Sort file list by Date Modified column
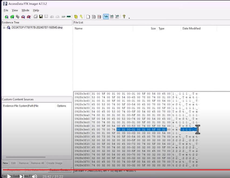Viewport: 230px width, 178px height. [191, 29]
